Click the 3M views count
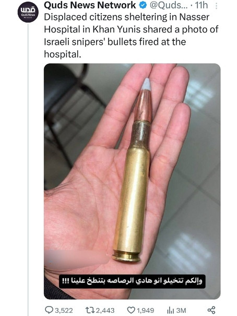237x316 pixels. point(181,310)
